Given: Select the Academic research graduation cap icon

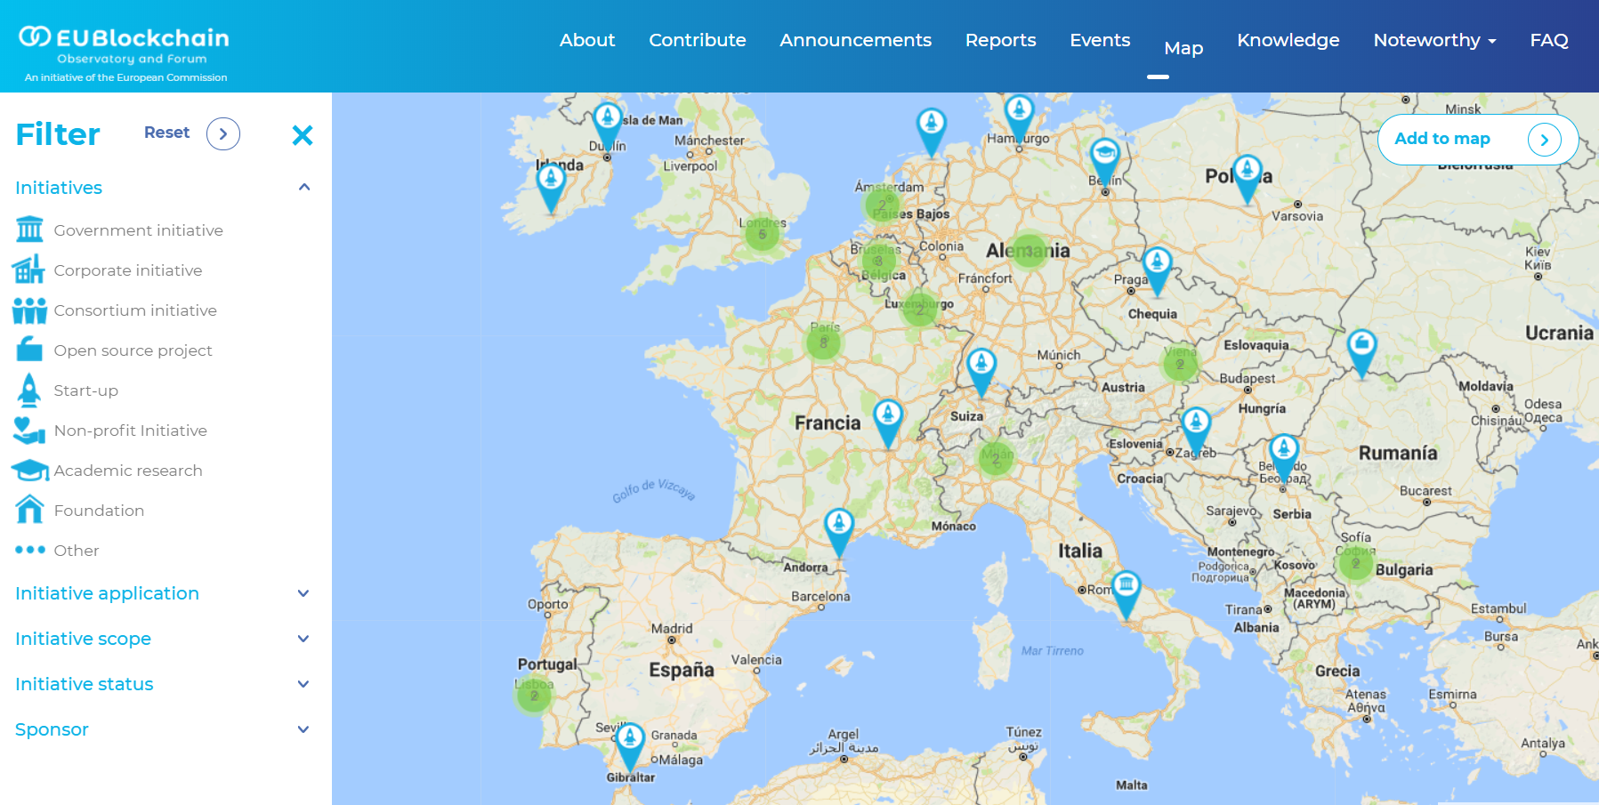Looking at the screenshot, I should 29,470.
